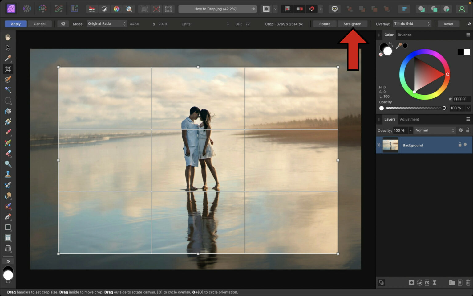Select the Mesh Warp tool

pyautogui.click(x=8, y=249)
